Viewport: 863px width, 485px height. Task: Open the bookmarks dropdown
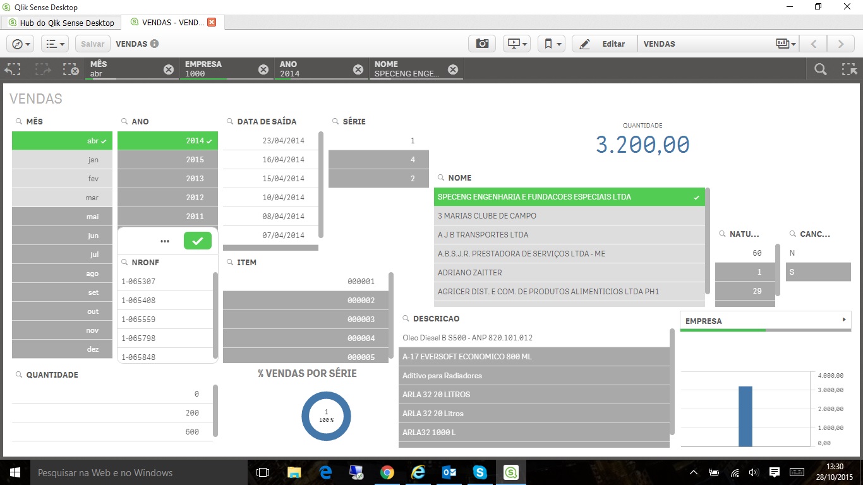tap(552, 44)
